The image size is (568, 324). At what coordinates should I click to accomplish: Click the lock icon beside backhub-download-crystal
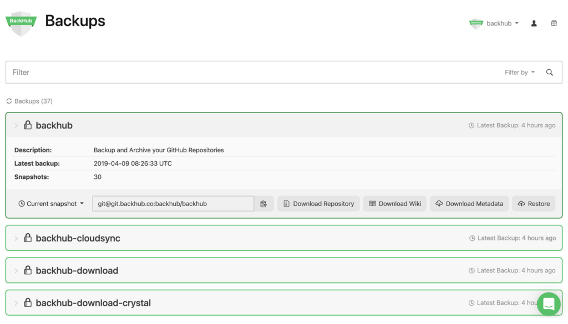[28, 302]
